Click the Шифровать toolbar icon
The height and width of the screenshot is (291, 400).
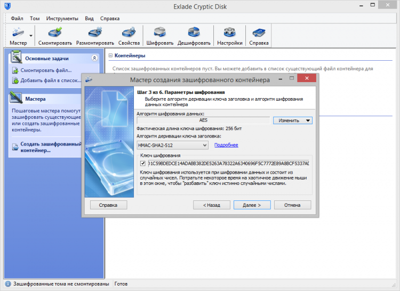coord(159,36)
